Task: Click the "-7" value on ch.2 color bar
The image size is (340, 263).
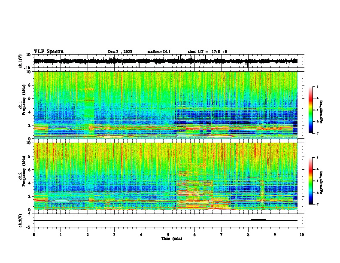Action: [316, 205]
